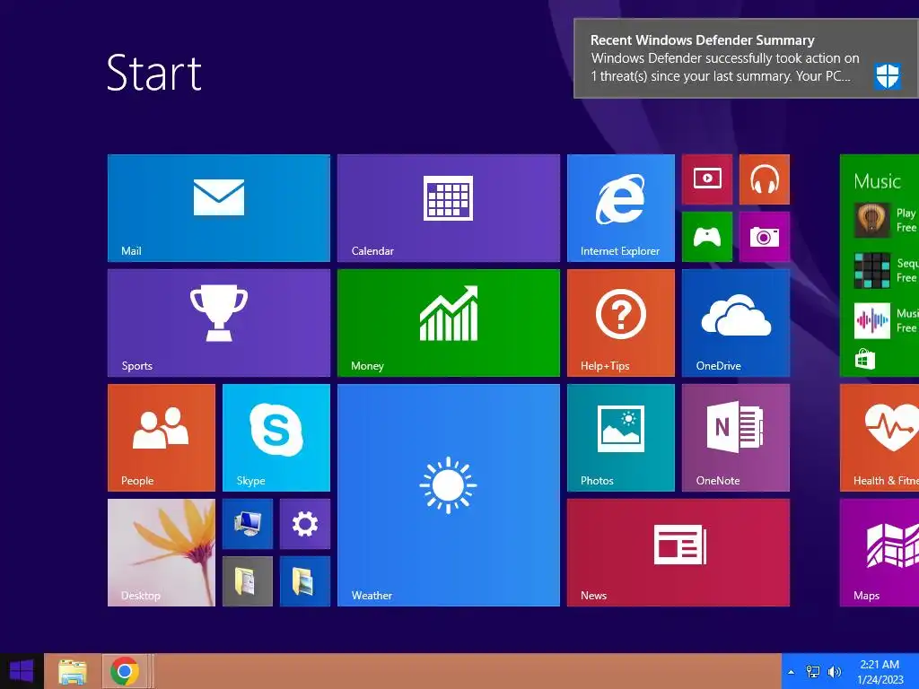
Task: Open the Maps tile
Action: (x=880, y=553)
